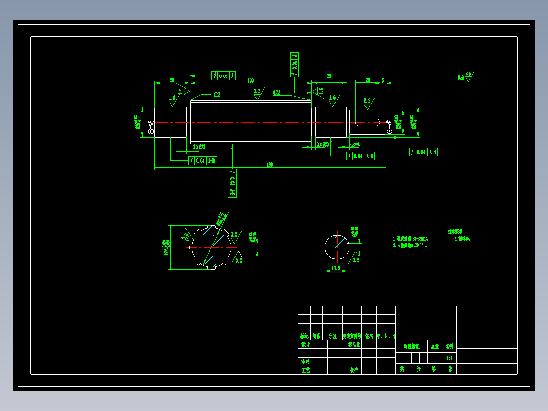This screenshot has width=548, height=411.
Task: Select the "标记" mark header cell
Action: [305, 336]
